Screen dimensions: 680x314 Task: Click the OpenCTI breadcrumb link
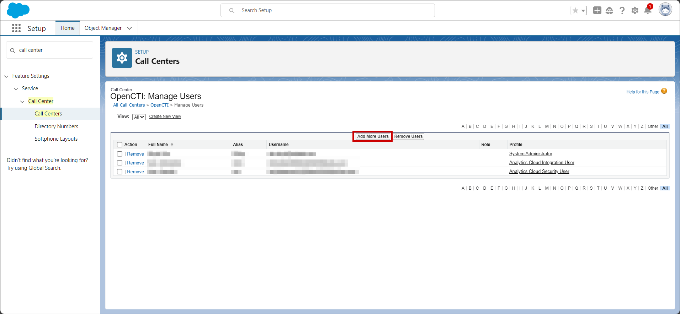point(159,105)
